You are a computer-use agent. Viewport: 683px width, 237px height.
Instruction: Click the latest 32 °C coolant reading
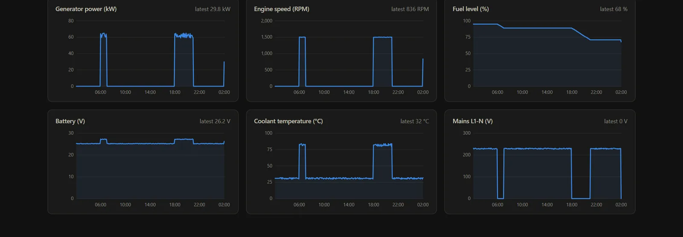coord(415,121)
